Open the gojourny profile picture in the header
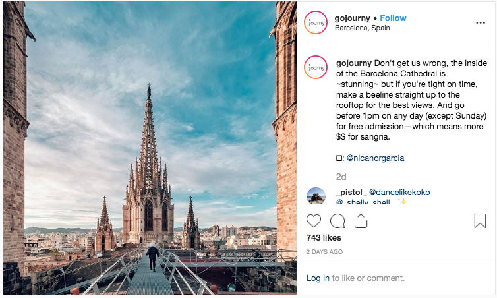497x298 pixels. pos(316,23)
